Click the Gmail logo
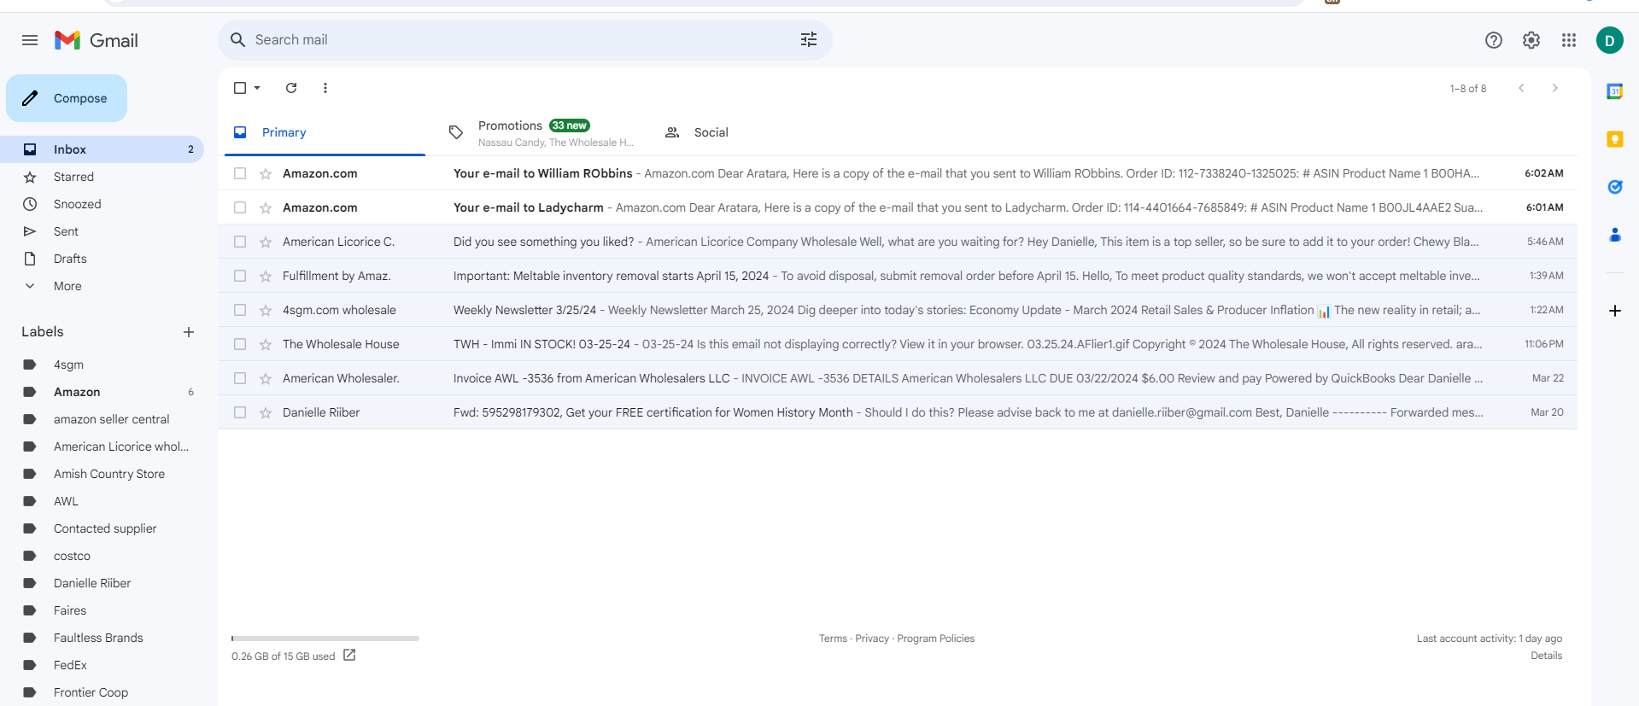This screenshot has height=706, width=1639. coord(97,40)
